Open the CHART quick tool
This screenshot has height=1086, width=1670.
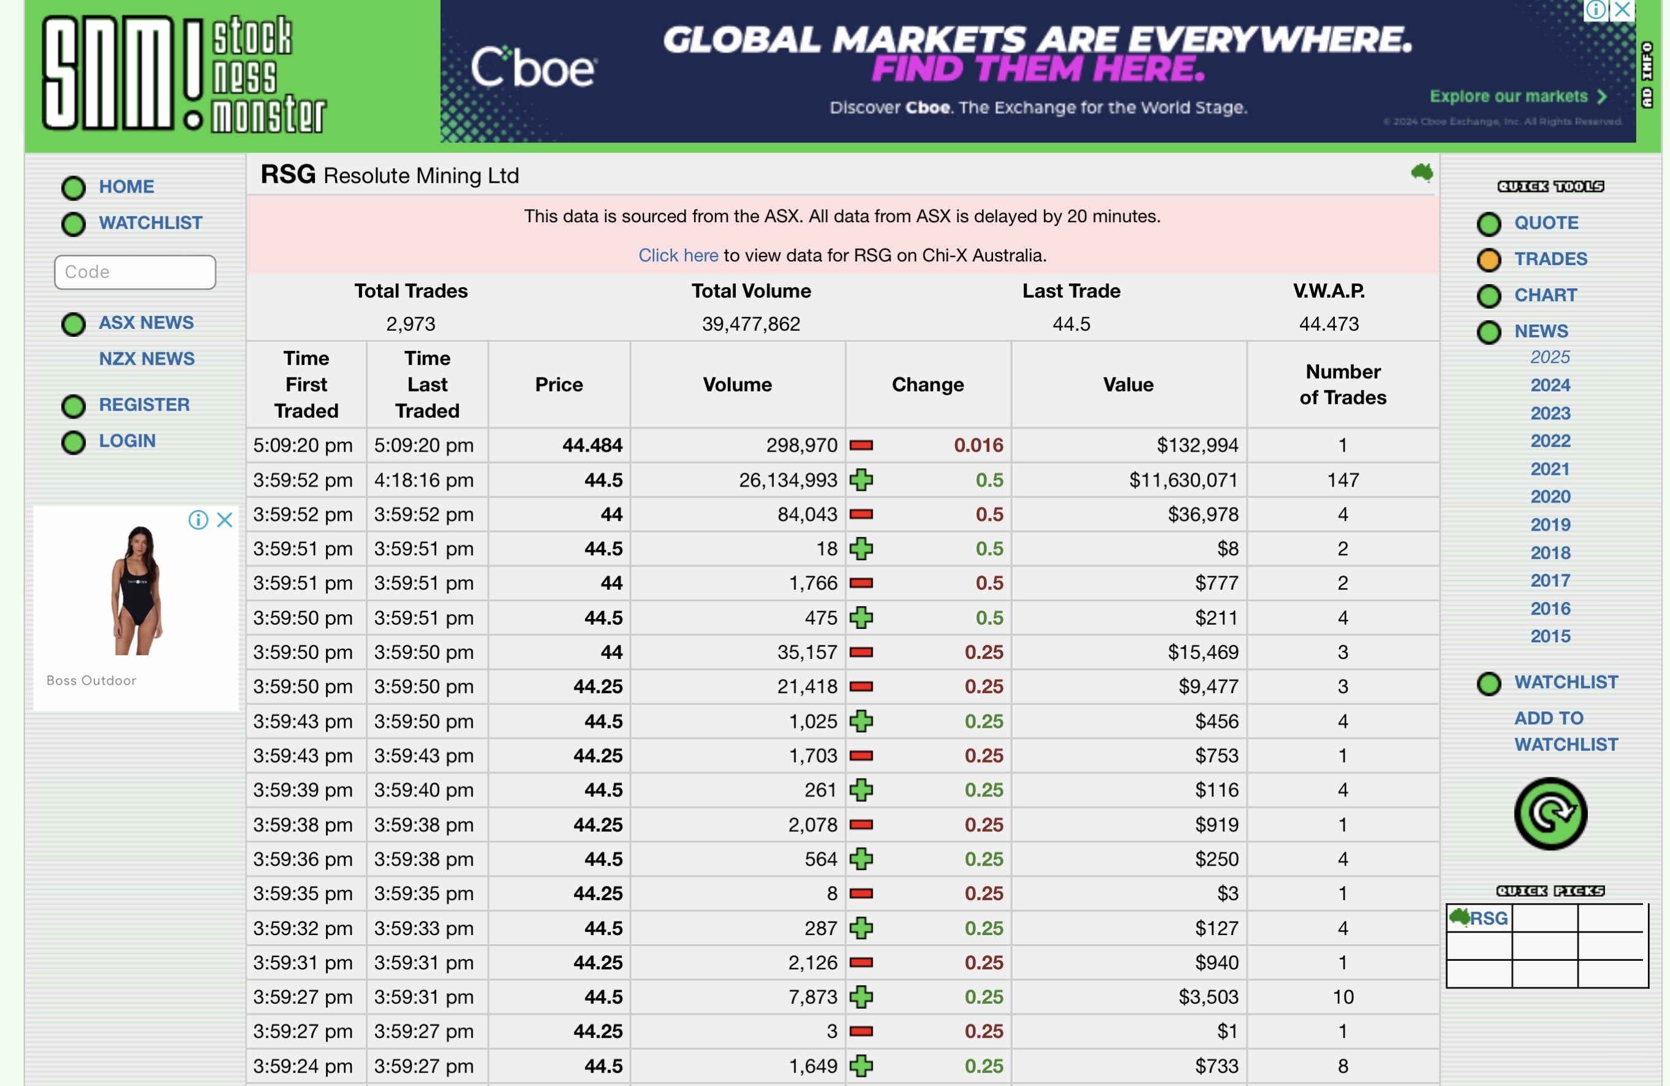pos(1545,295)
